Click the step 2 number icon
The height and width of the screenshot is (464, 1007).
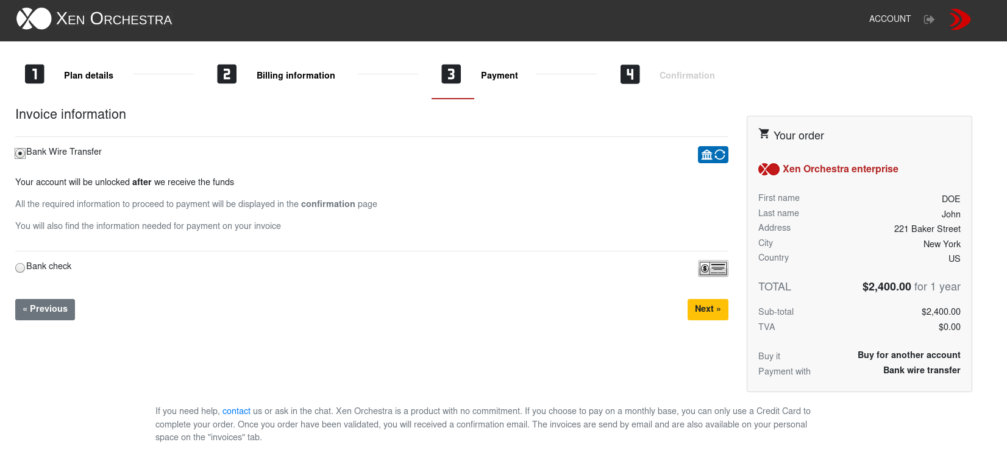227,74
